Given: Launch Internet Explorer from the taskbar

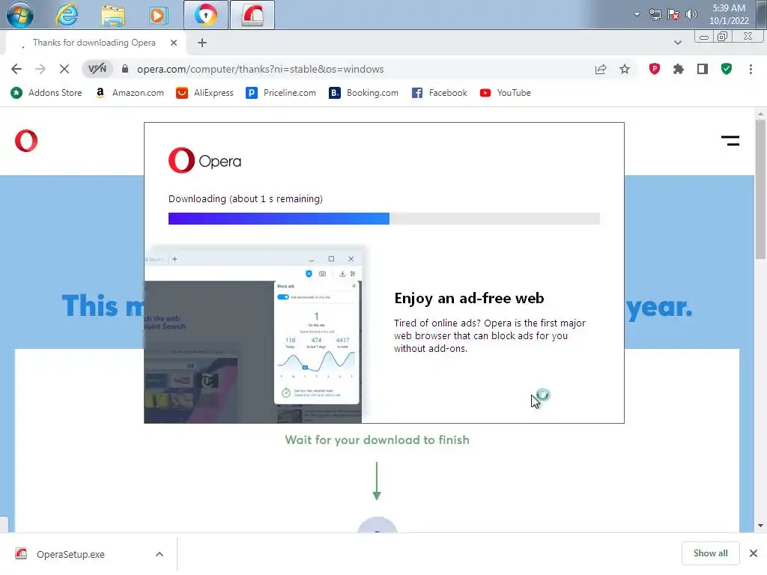Looking at the screenshot, I should (67, 15).
